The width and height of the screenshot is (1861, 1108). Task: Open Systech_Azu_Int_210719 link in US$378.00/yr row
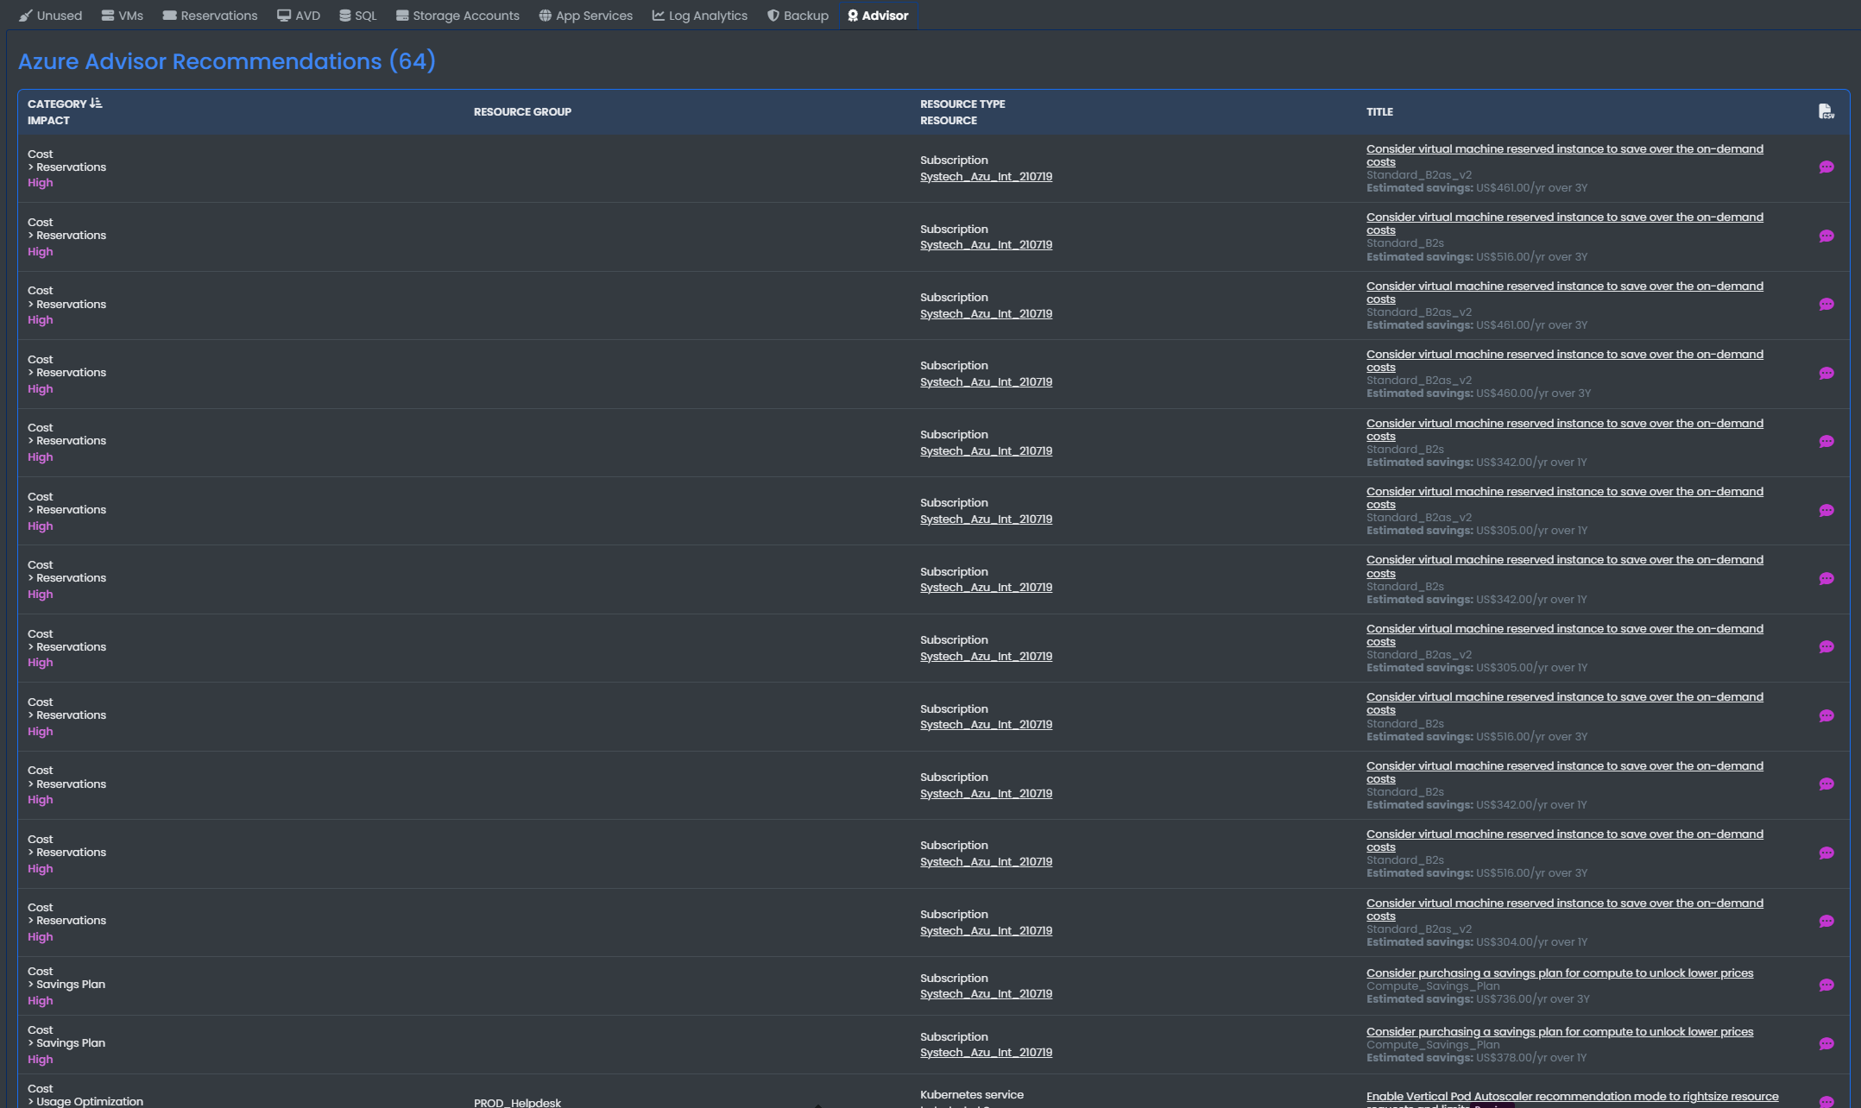[x=986, y=1052]
